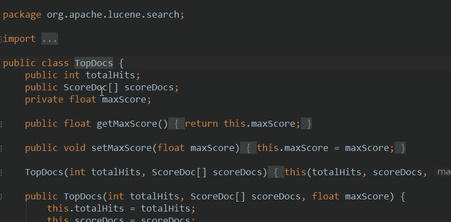Unfold two-argument TopDocs constructor via gutter marker
This screenshot has width=451, height=222.
click(1, 172)
